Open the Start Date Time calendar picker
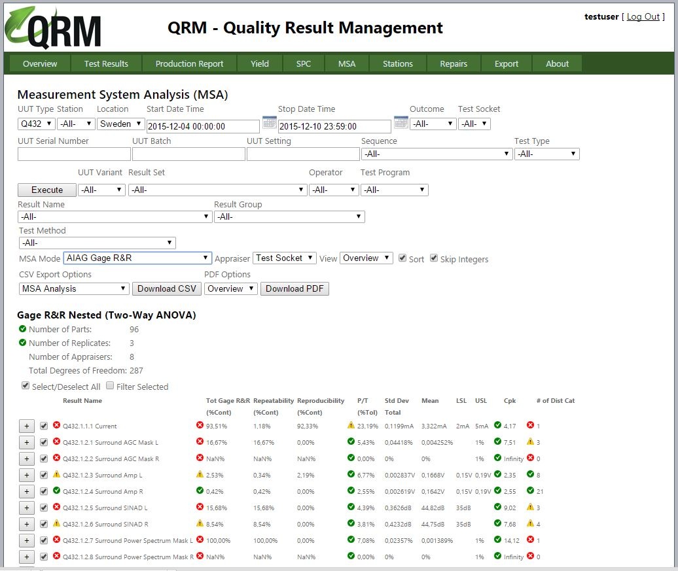 click(270, 123)
